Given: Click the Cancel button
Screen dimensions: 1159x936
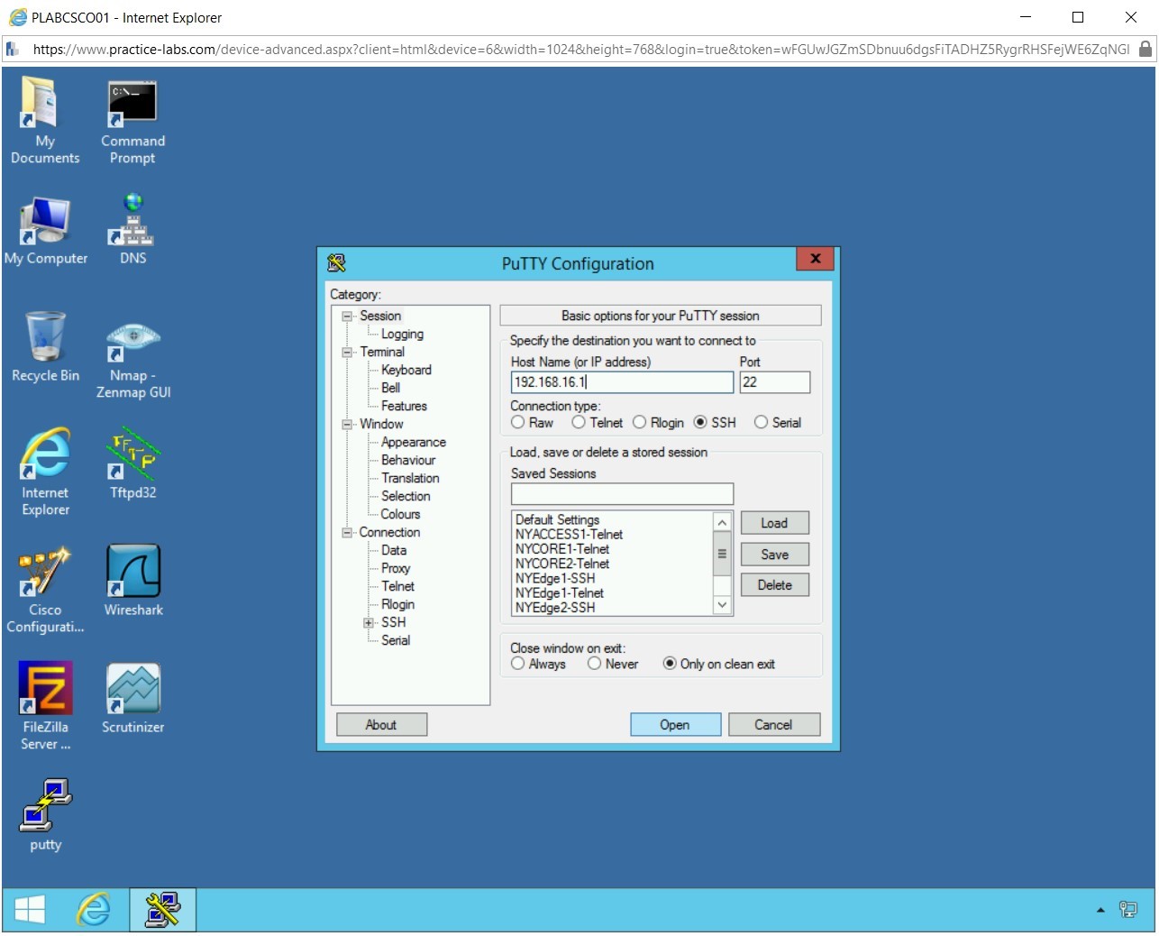Looking at the screenshot, I should (x=774, y=725).
